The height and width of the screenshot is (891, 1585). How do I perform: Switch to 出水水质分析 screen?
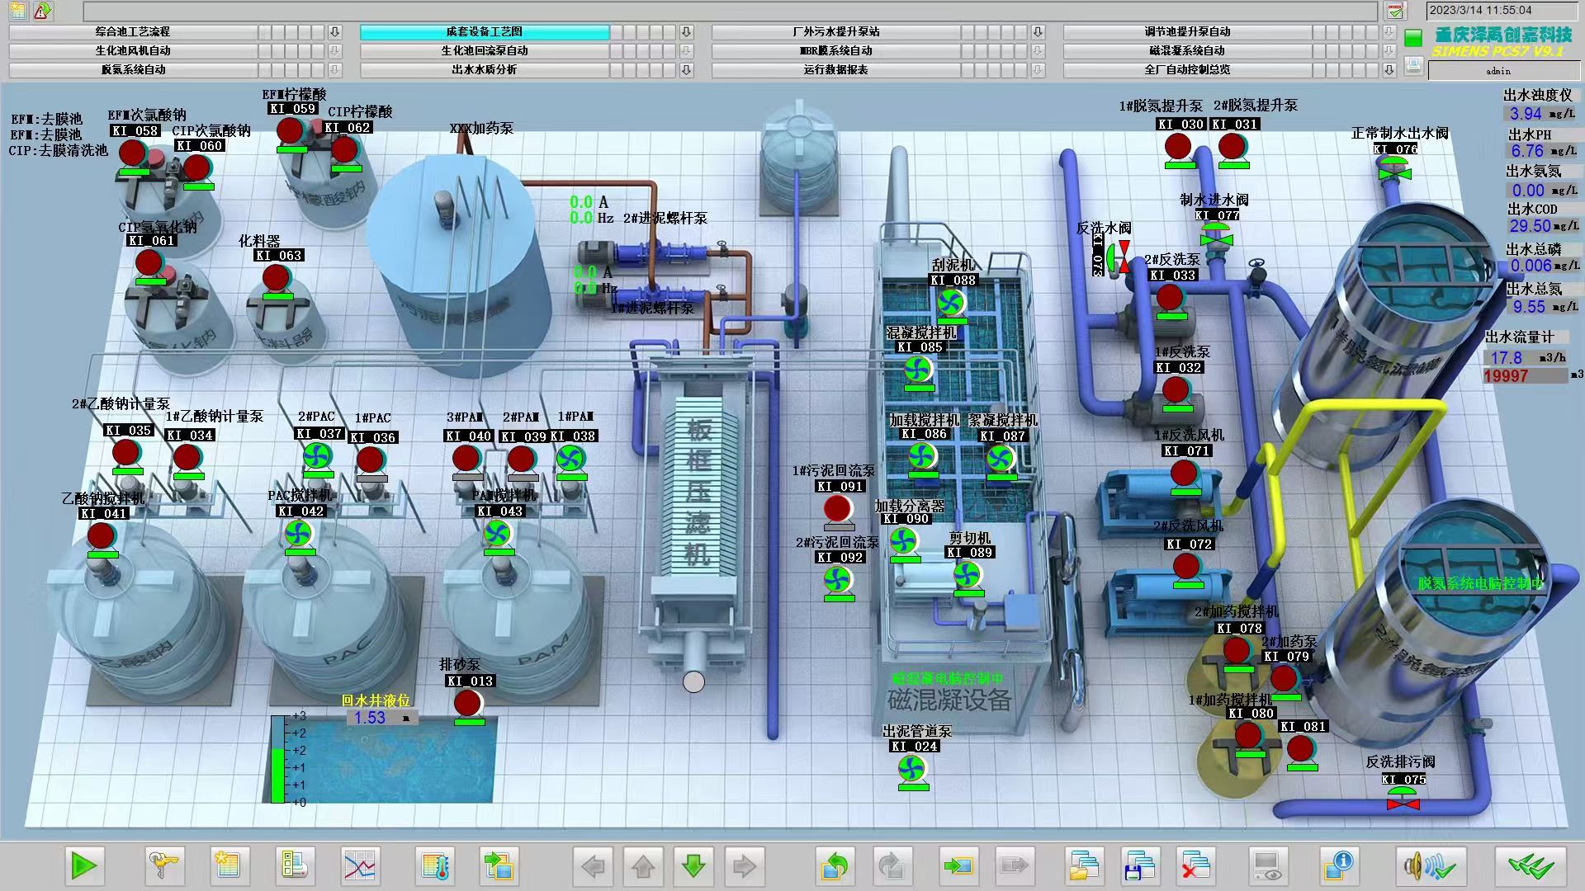[x=485, y=70]
